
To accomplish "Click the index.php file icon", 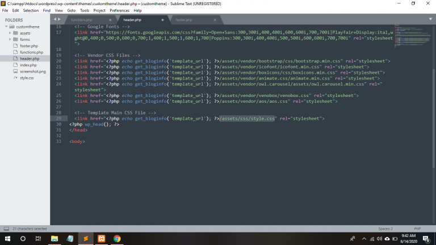I will click(15, 65).
